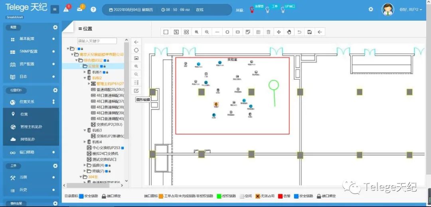Collapse the 机柜3 tree node

pos(85,130)
